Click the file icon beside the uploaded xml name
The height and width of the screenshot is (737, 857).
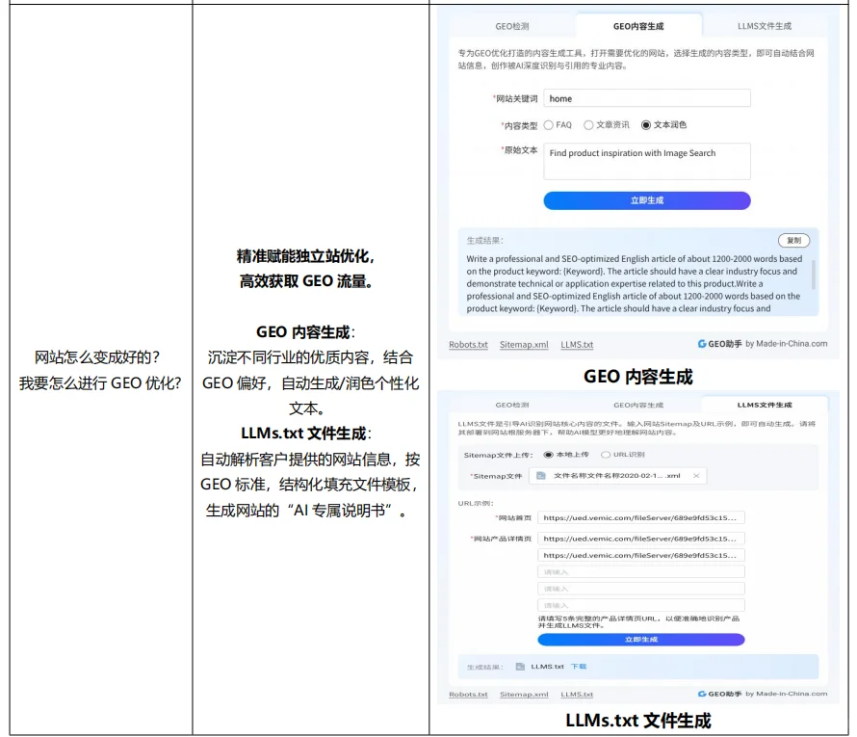coord(540,476)
